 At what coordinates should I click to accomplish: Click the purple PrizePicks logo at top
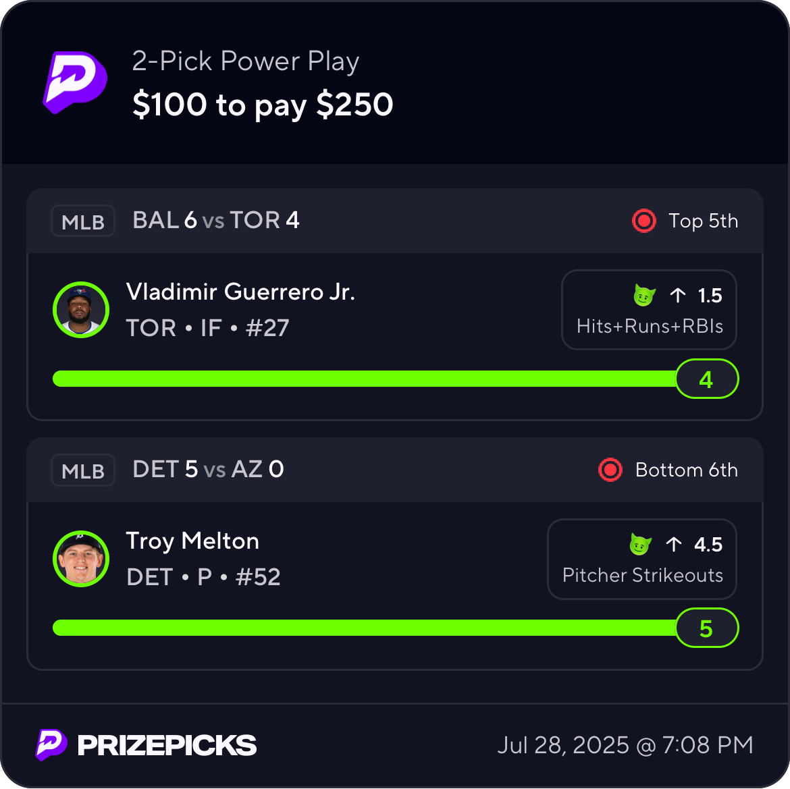(x=75, y=82)
